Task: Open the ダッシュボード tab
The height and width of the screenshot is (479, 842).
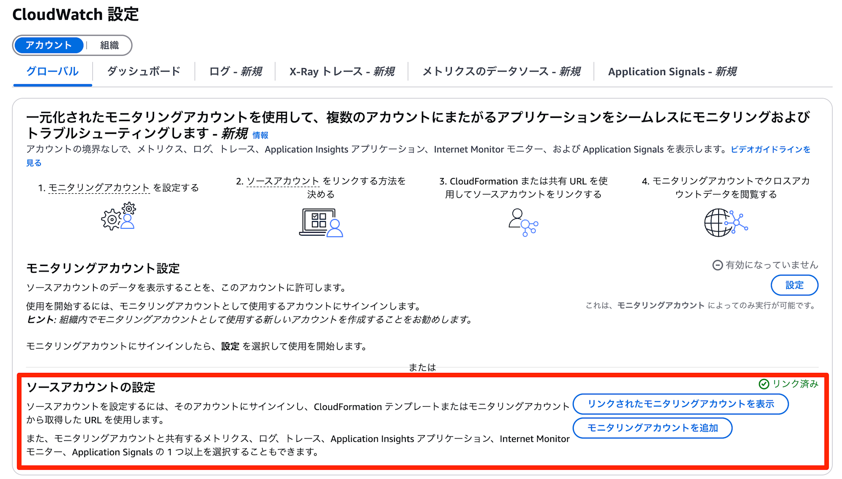Action: 144,72
